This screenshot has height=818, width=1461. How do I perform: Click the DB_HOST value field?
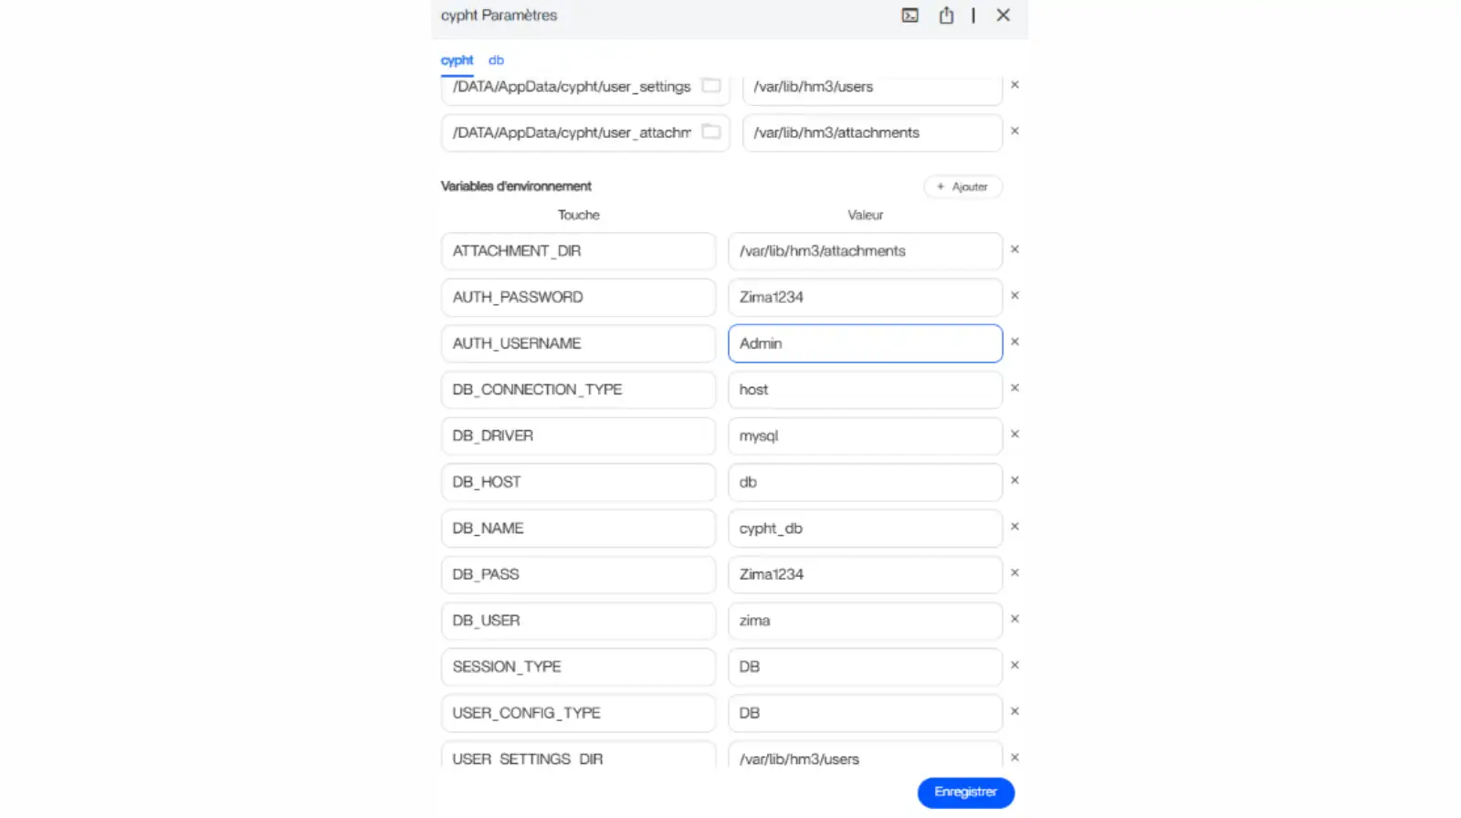tap(864, 482)
